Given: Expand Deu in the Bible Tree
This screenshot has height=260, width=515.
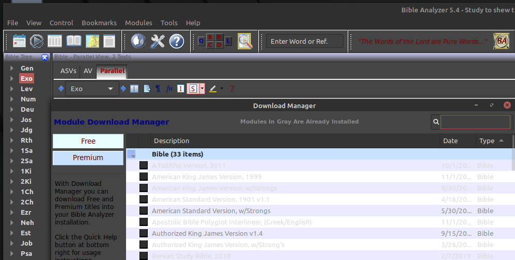Looking at the screenshot, I should click(x=12, y=109).
